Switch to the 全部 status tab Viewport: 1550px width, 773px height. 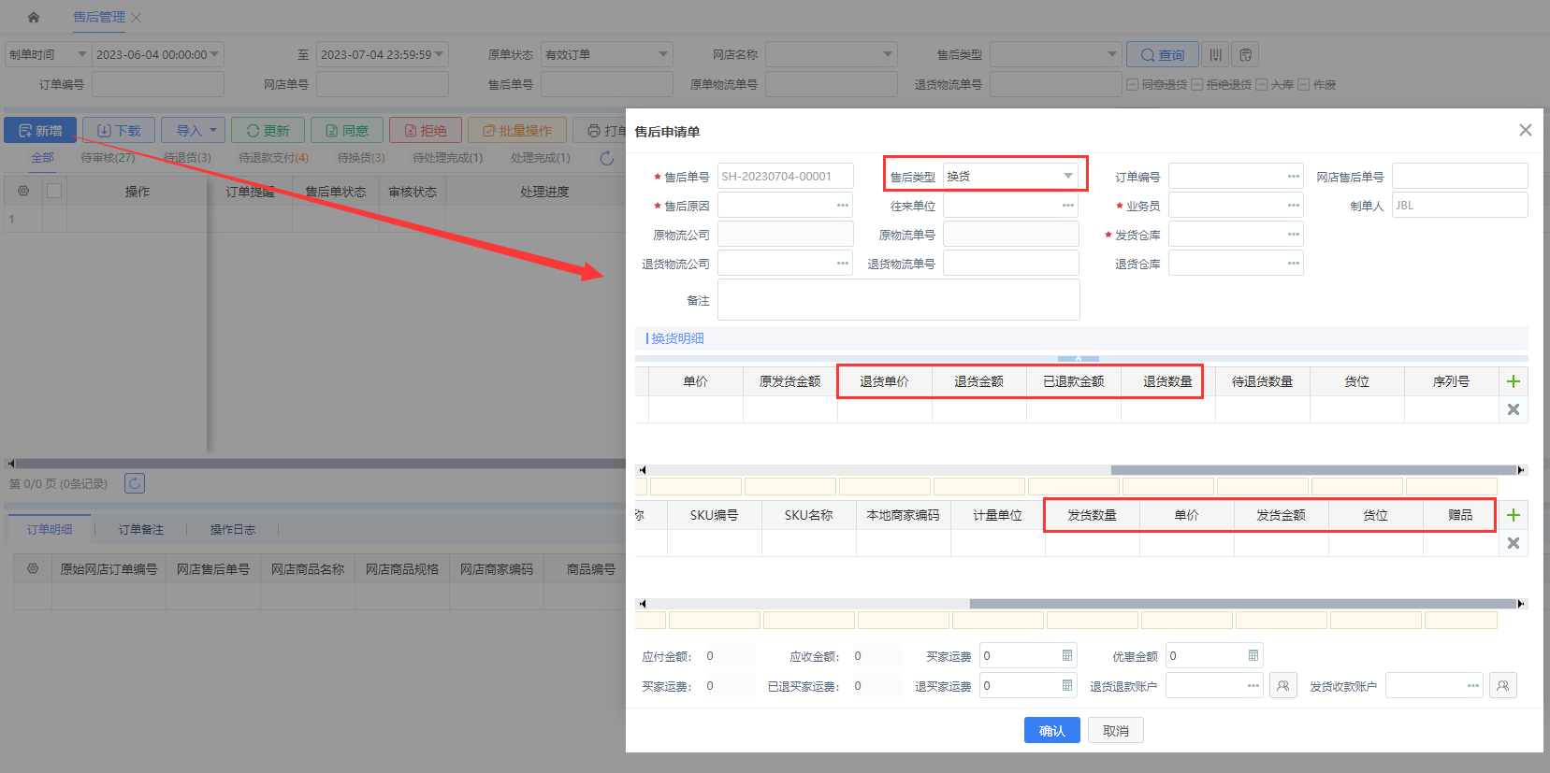pyautogui.click(x=43, y=158)
